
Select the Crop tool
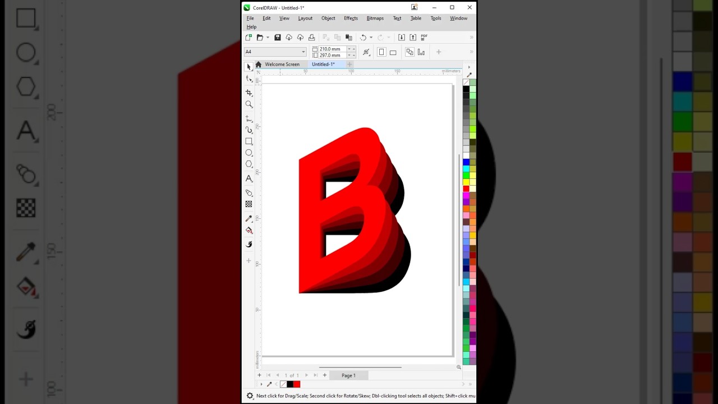click(x=249, y=93)
